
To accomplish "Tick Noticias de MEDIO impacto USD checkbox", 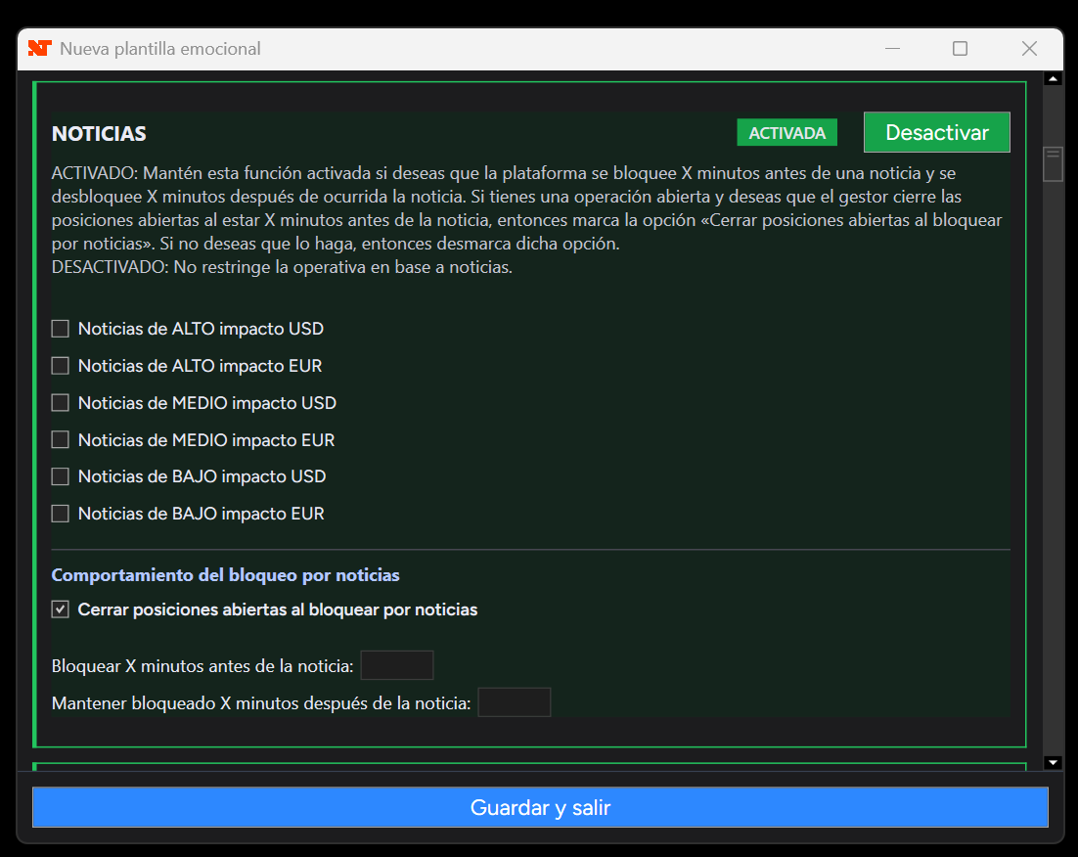I will 61,403.
